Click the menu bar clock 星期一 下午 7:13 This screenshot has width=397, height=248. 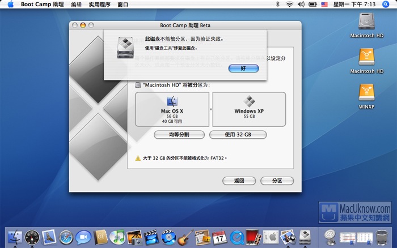[354, 5]
